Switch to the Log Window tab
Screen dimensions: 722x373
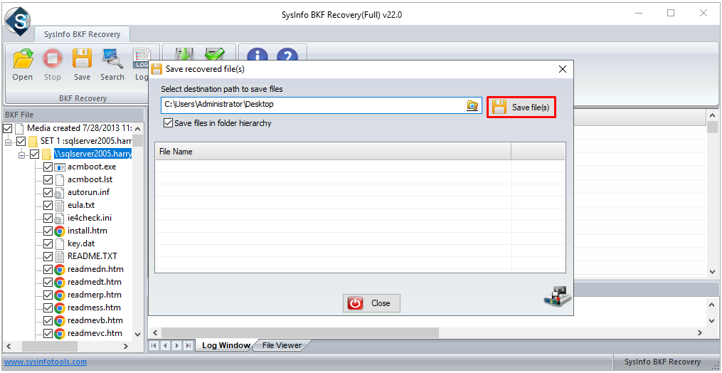click(x=225, y=345)
